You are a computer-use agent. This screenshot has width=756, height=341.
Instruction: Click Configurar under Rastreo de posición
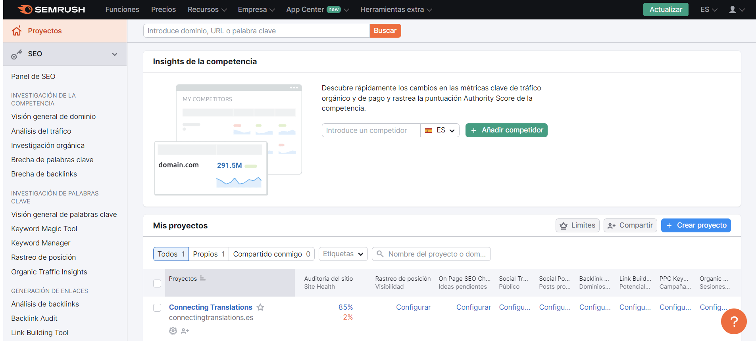(x=413, y=307)
